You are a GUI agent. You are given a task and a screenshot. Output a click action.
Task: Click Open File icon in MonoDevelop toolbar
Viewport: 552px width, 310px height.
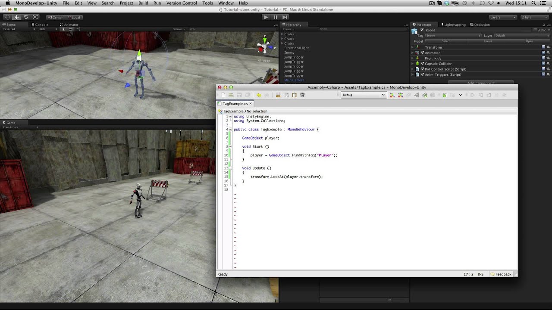231,95
